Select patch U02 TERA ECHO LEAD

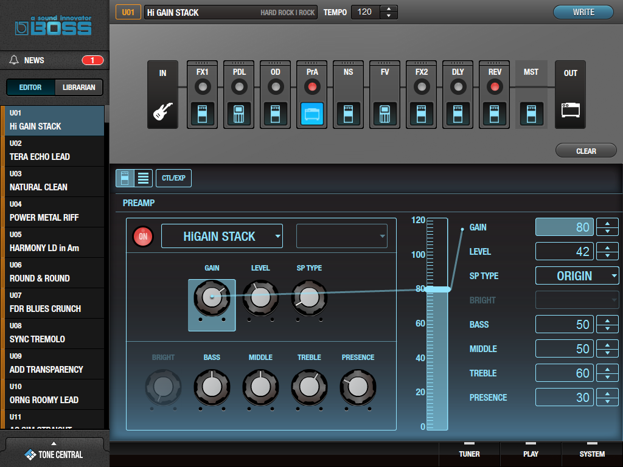(x=54, y=151)
